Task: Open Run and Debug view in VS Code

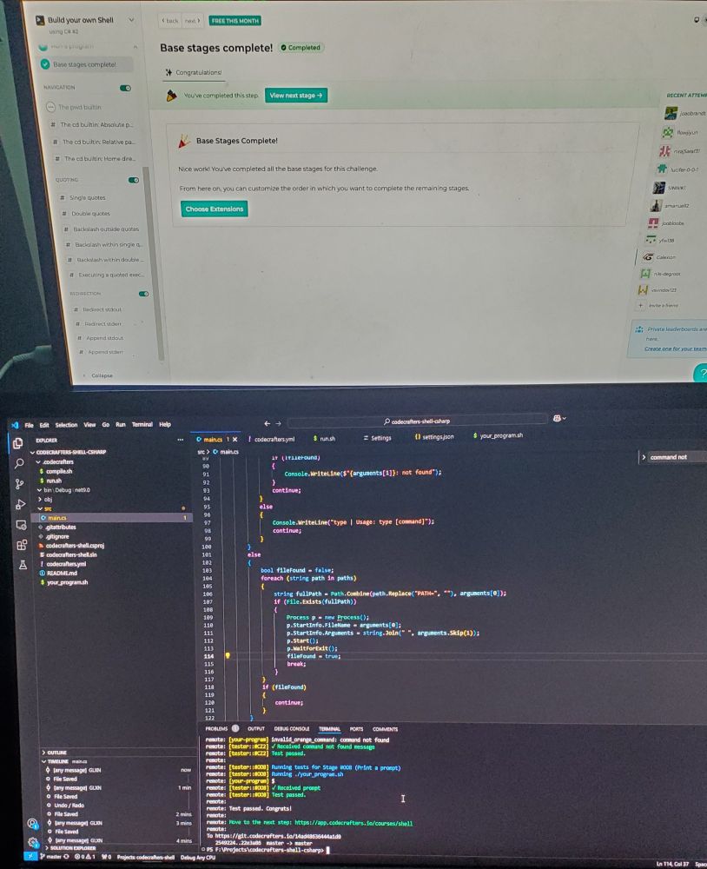Action: [21, 504]
